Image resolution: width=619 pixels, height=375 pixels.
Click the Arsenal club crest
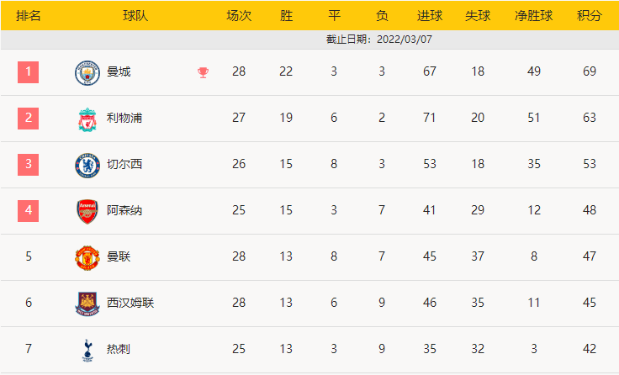pyautogui.click(x=87, y=212)
